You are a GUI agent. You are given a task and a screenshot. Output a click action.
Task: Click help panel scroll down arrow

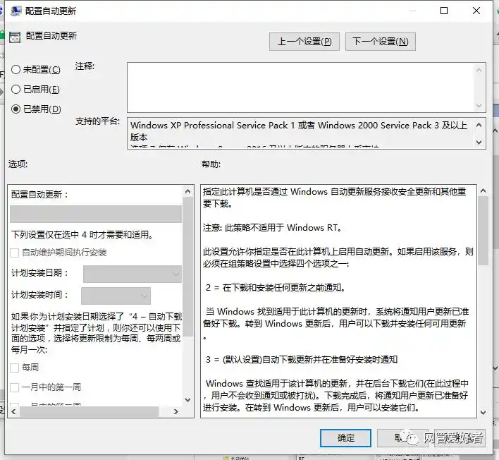(x=483, y=413)
